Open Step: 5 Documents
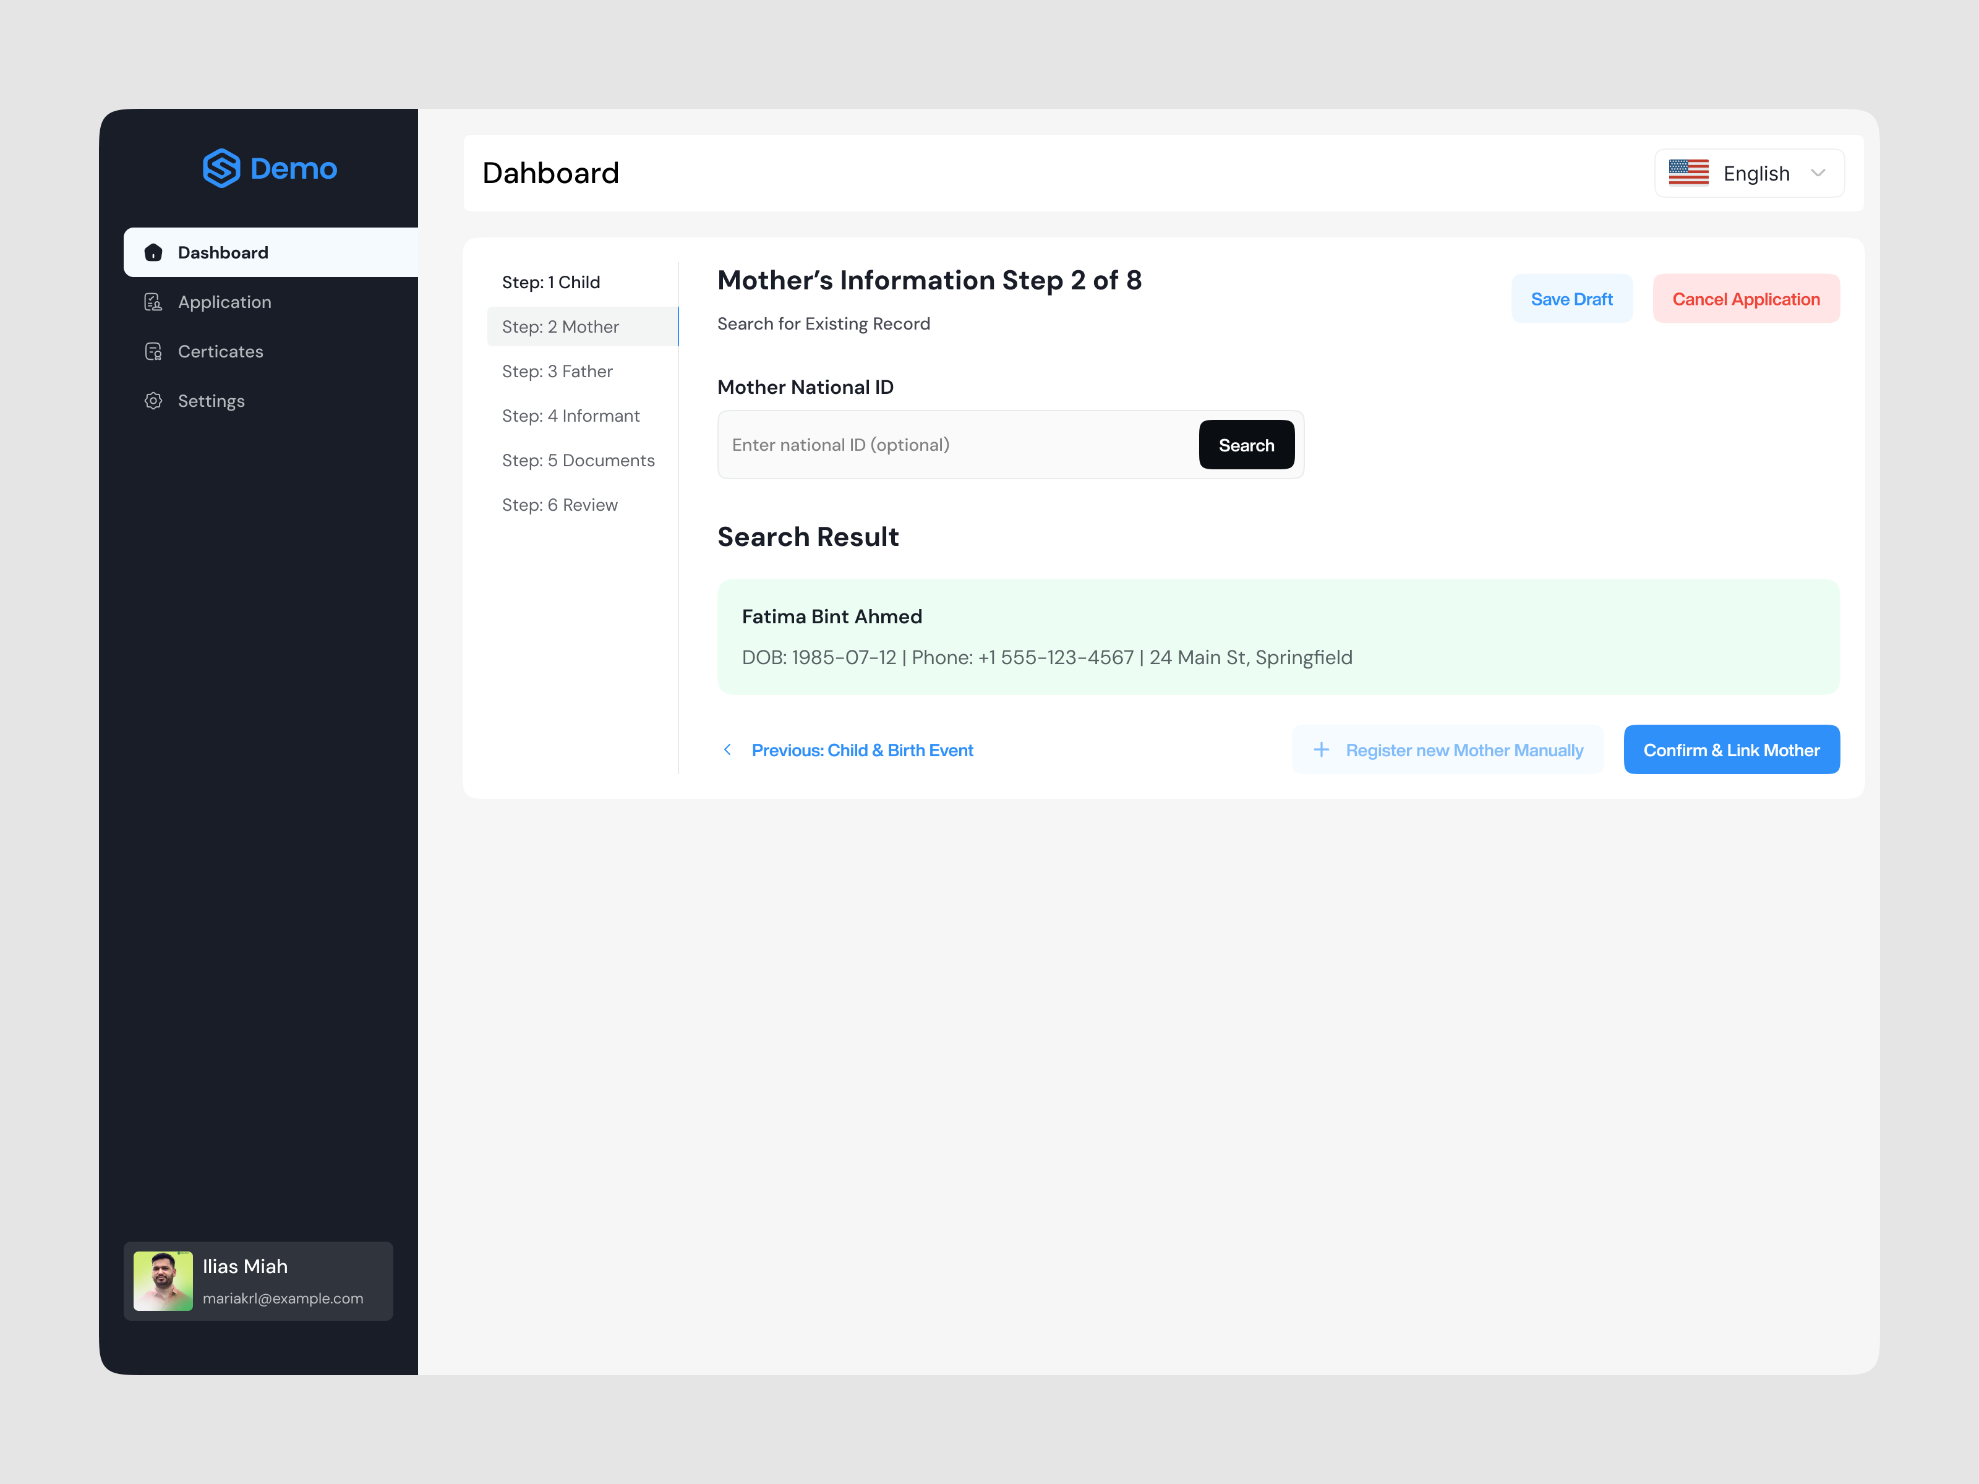1979x1484 pixels. pyautogui.click(x=578, y=460)
